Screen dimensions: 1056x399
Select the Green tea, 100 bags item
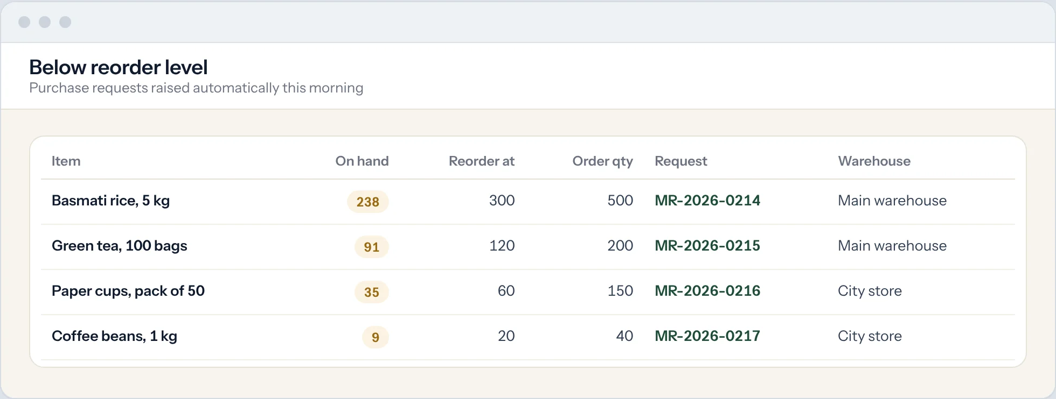coord(120,246)
